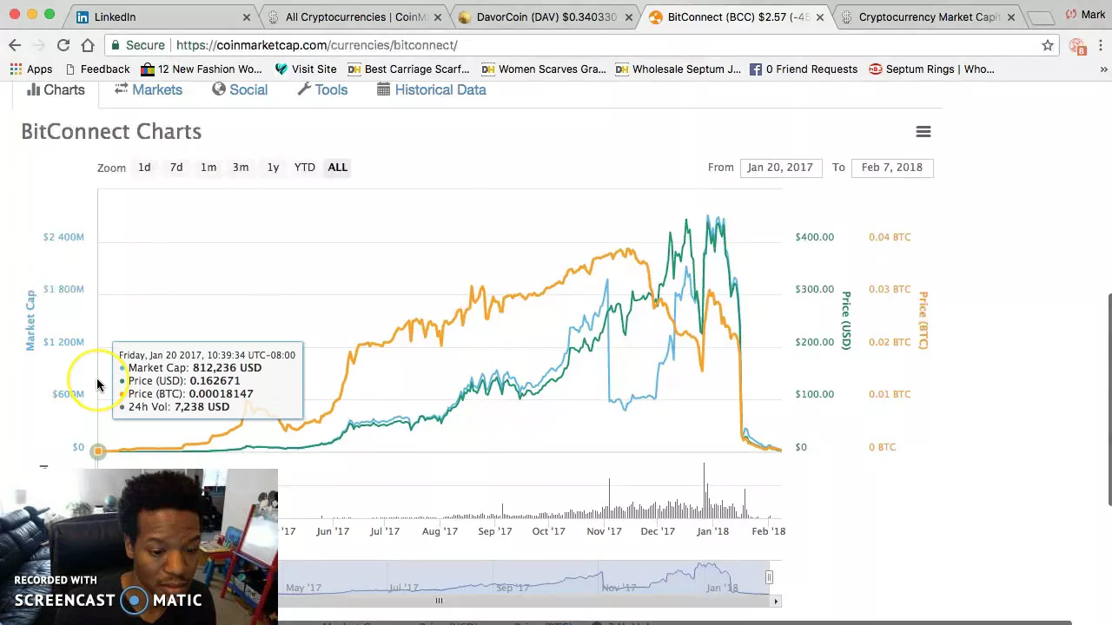Close the BitConnect tab
1112x625 pixels.
tap(821, 16)
